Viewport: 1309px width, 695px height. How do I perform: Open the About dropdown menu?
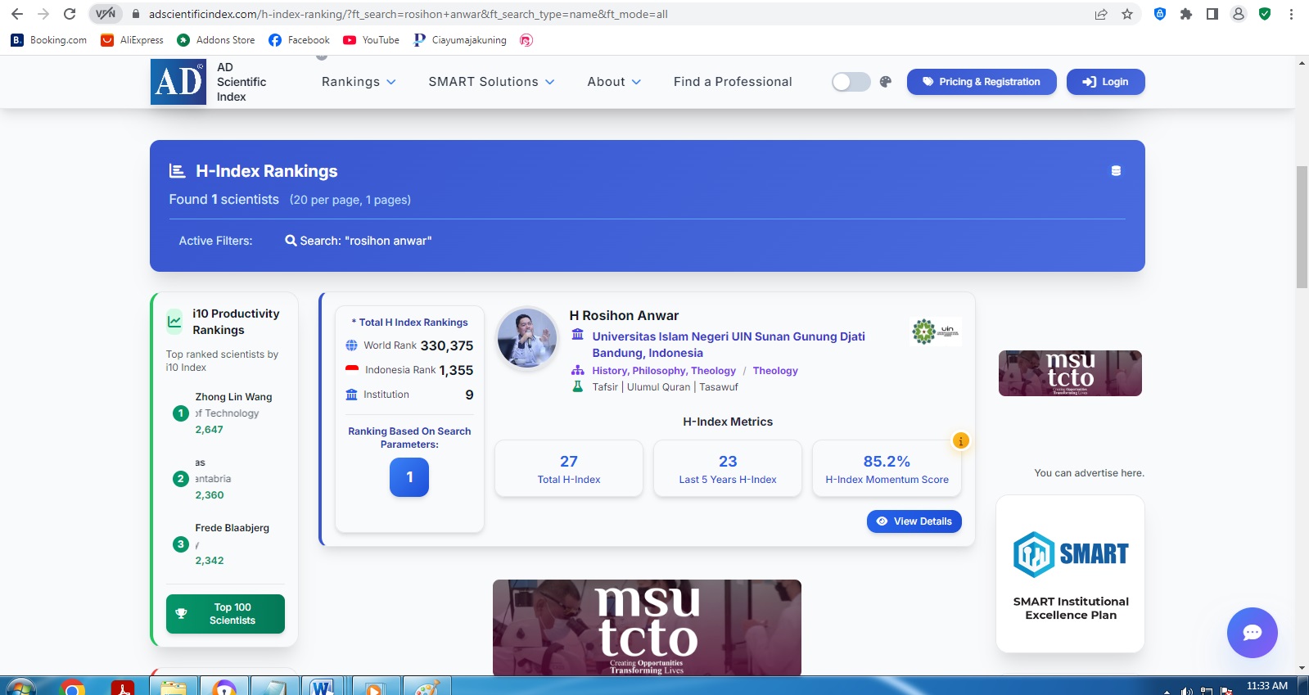click(614, 82)
